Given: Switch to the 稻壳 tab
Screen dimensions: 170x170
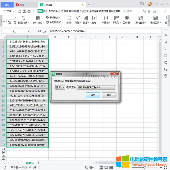Looking at the screenshot, I should click(x=21, y=5).
